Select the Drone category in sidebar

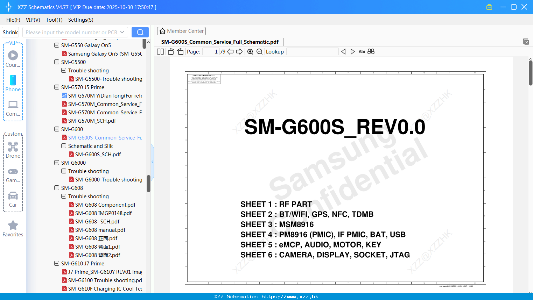13,150
